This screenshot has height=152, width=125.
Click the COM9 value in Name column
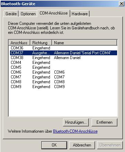[59, 87]
